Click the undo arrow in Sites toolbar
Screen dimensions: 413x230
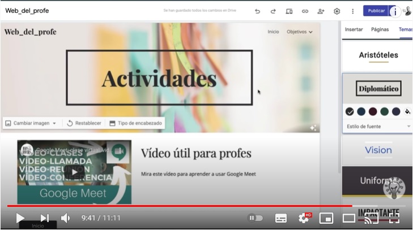click(x=257, y=11)
